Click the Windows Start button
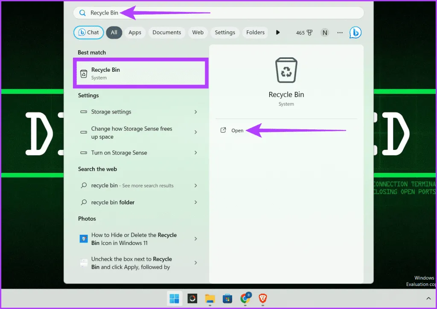437x309 pixels. coord(175,298)
